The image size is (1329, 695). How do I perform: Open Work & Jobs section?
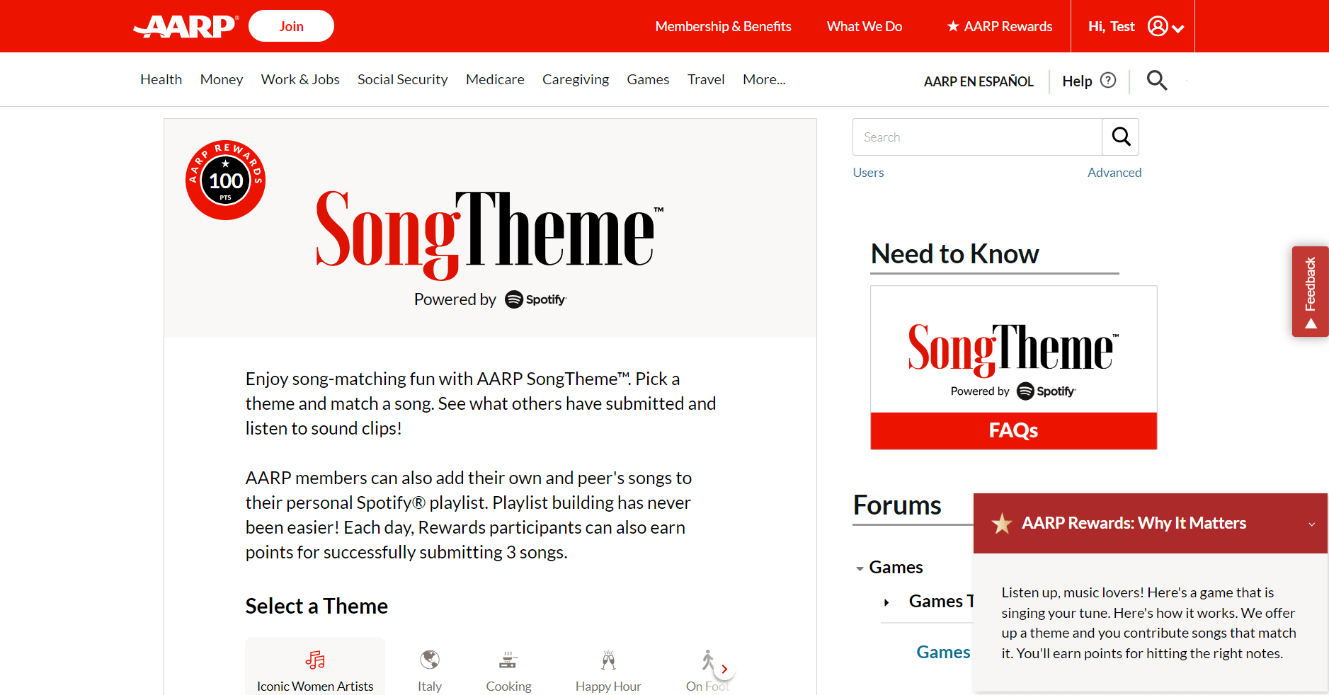click(x=300, y=79)
